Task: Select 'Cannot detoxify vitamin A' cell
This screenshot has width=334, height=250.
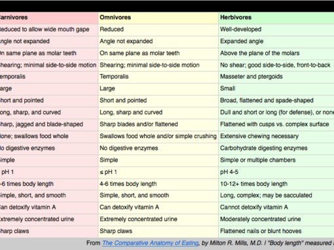Action: pyautogui.click(x=276, y=207)
